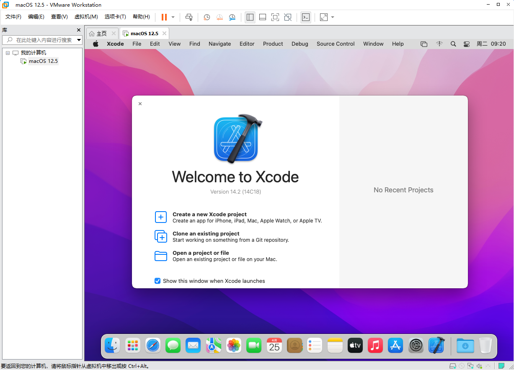Collapse the 我的计算机 tree node
Screen dimensions: 514x370
point(8,53)
